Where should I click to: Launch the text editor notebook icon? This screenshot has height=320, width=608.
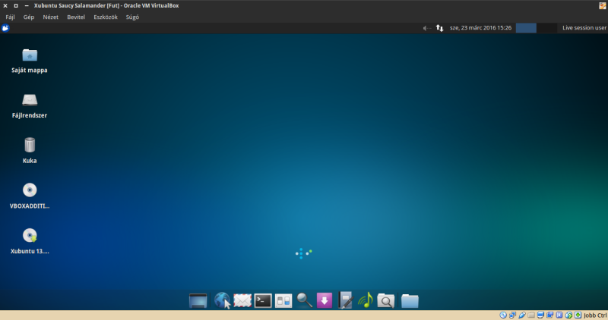tap(345, 300)
